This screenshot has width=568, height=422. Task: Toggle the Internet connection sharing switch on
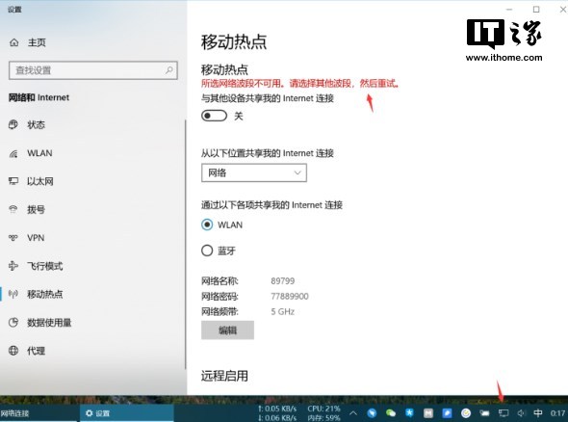pos(214,116)
